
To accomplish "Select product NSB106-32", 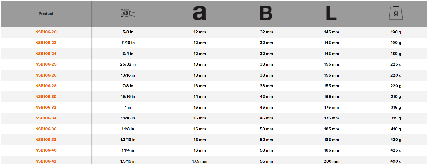I will [46, 107].
